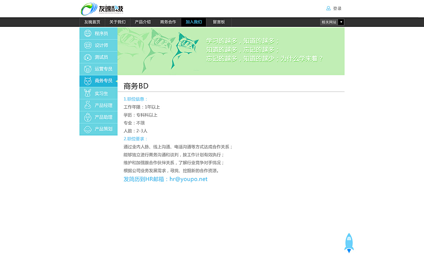Click the 产品助理 chick icon
This screenshot has height=265, width=424.
pos(88,117)
